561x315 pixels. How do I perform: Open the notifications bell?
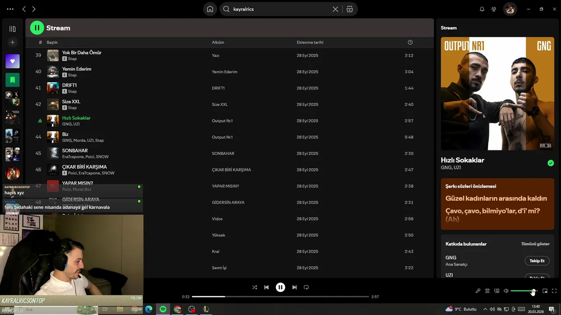point(482,9)
